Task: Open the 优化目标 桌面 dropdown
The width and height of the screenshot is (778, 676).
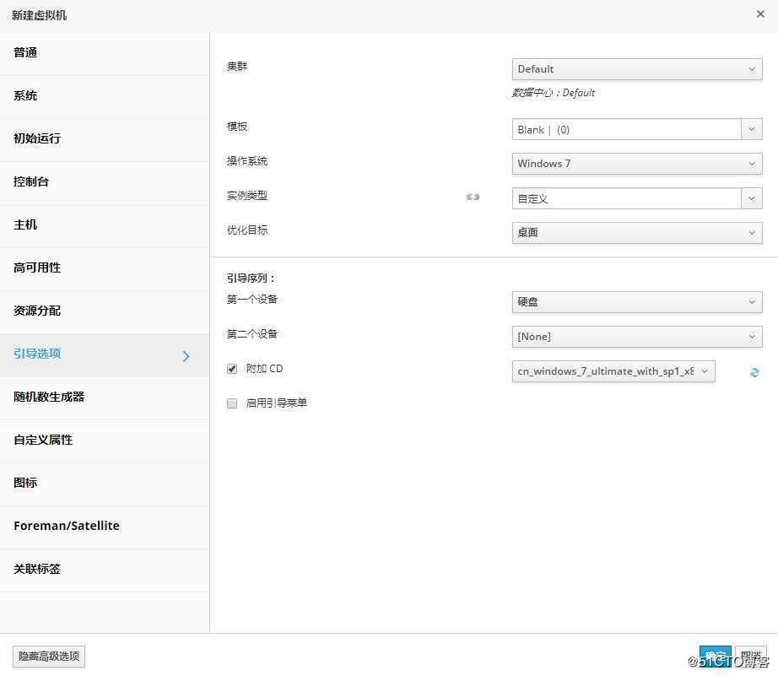Action: click(x=637, y=233)
